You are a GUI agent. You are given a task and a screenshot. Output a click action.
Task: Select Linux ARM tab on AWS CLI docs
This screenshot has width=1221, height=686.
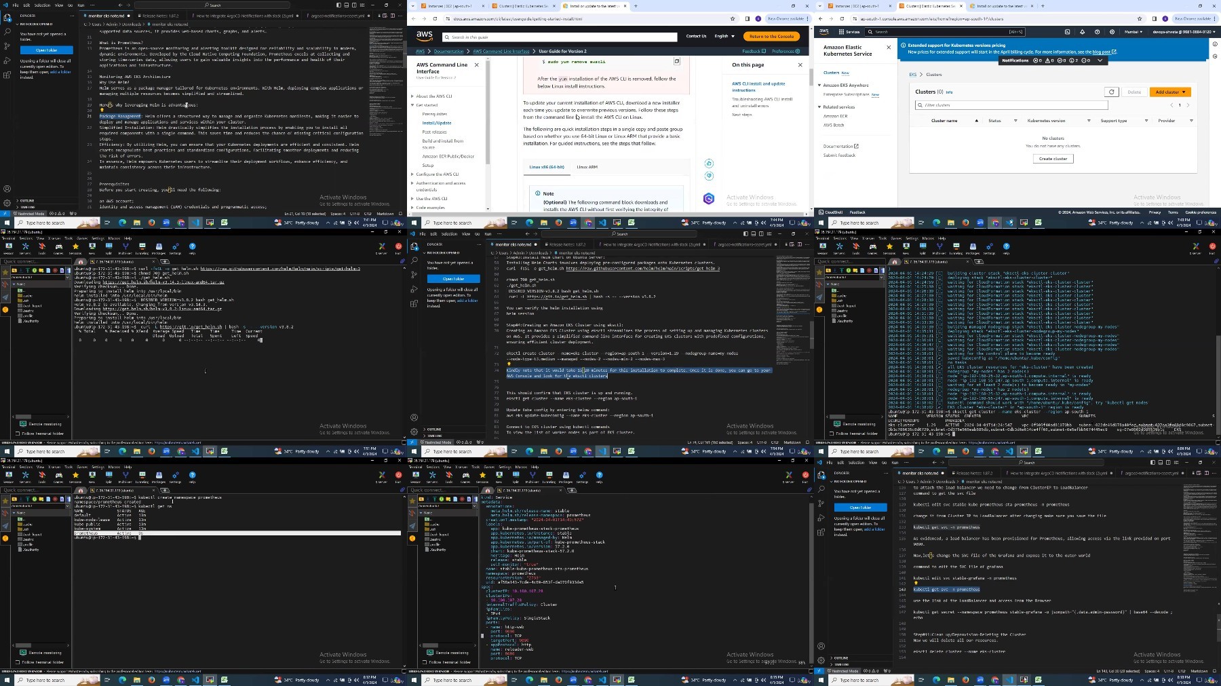pyautogui.click(x=587, y=167)
